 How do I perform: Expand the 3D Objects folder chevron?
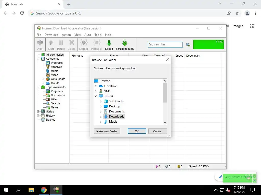pos(100,101)
